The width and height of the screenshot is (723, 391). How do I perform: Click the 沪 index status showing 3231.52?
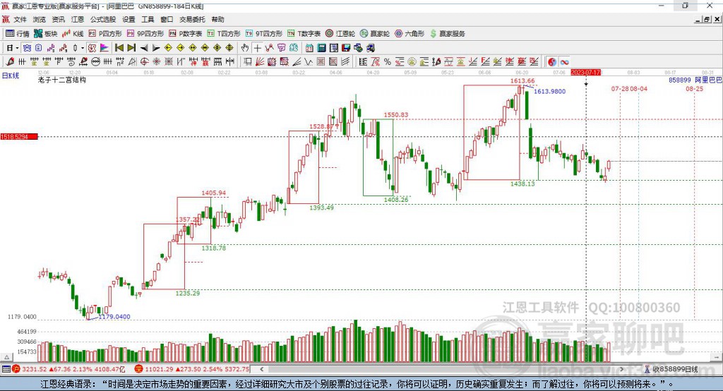(x=68, y=369)
